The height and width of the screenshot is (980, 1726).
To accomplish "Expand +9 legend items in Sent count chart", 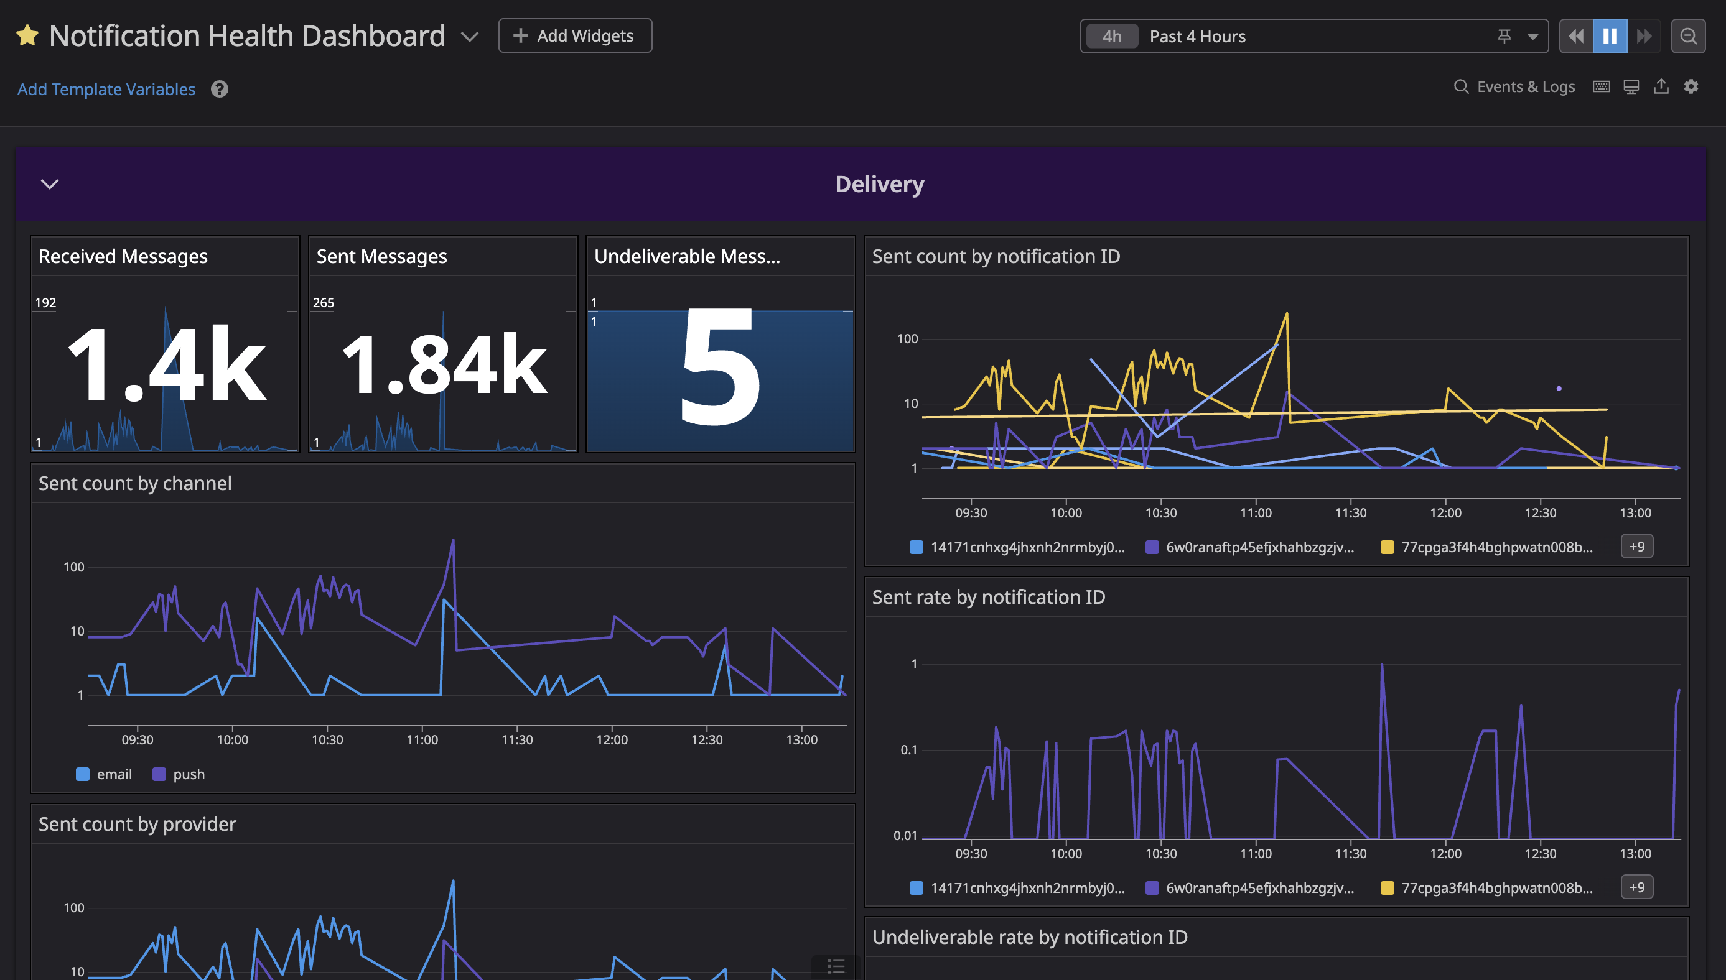I will (1637, 547).
